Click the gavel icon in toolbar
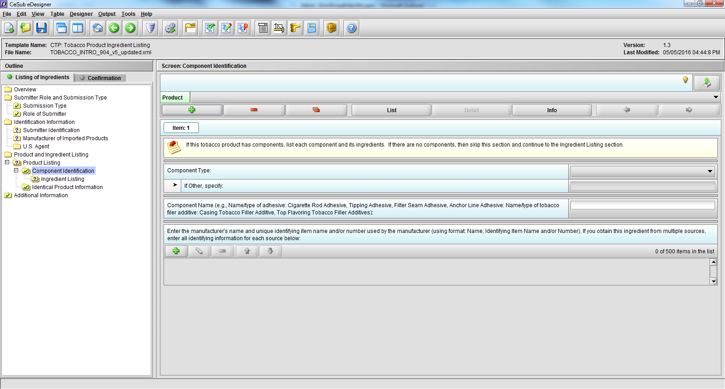This screenshot has width=725, height=389. point(295,28)
